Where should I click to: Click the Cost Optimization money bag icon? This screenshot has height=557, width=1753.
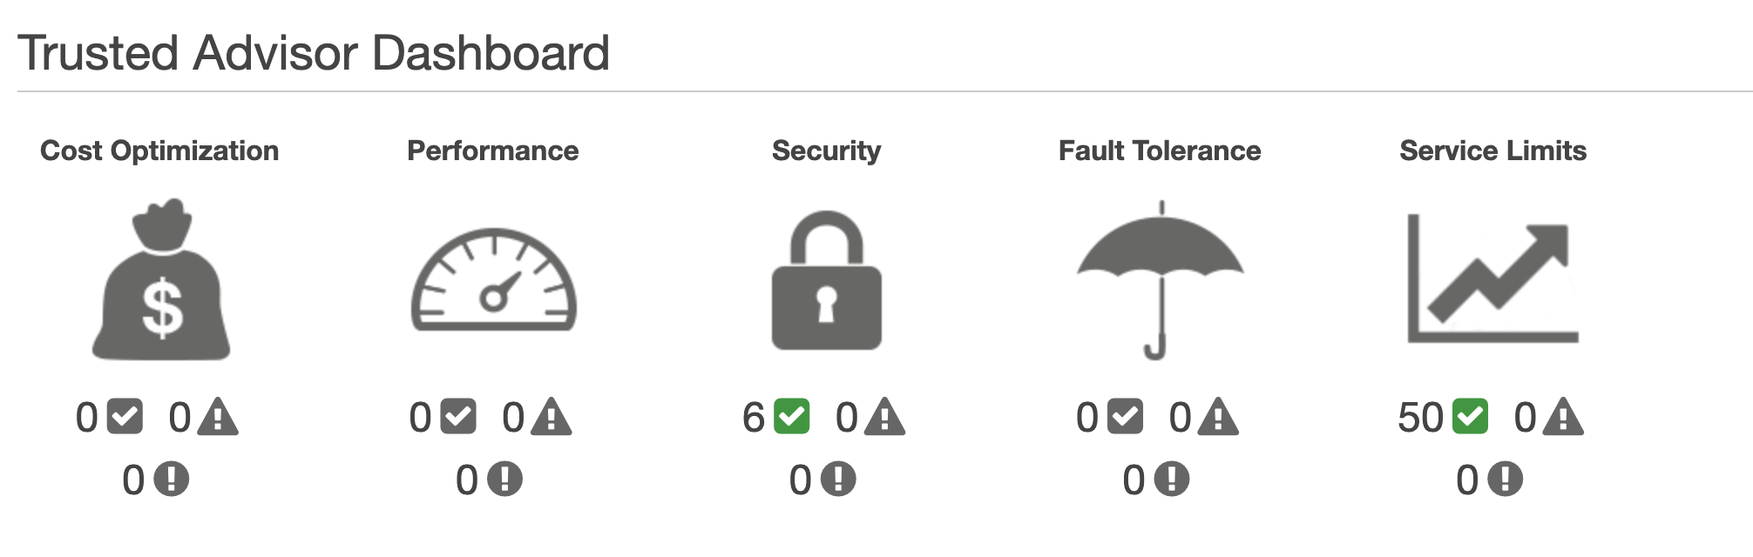(161, 279)
